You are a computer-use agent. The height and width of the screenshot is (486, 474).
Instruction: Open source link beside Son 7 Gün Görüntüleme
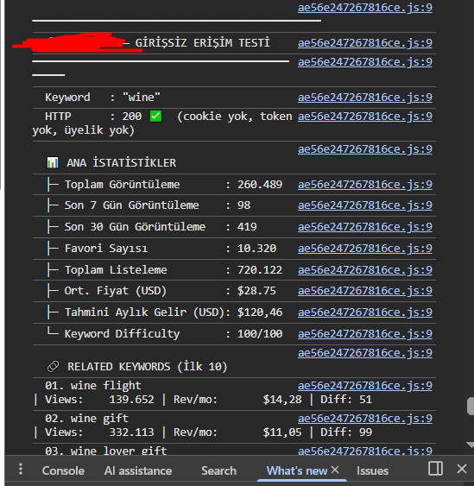tap(365, 205)
